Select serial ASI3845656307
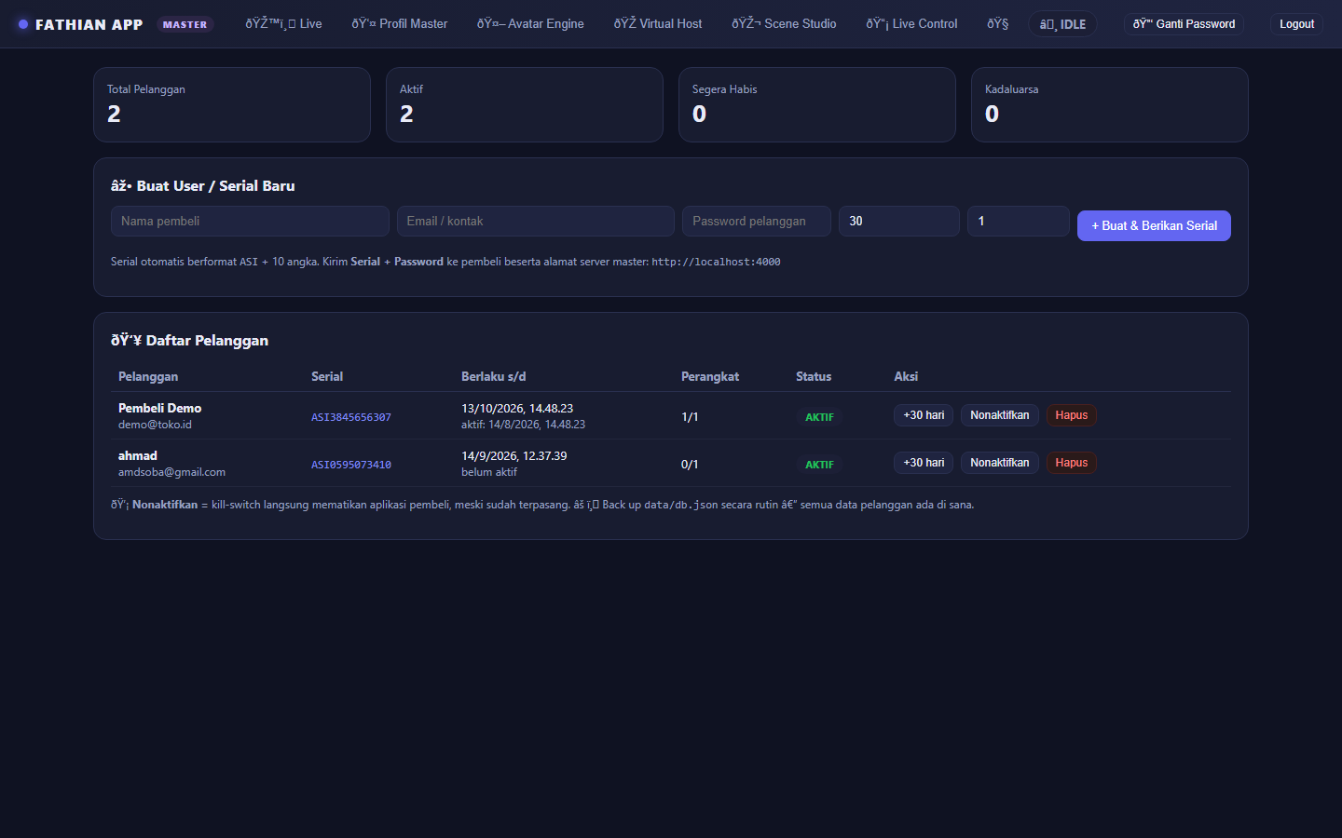Viewport: 1342px width, 838px height. coord(351,417)
